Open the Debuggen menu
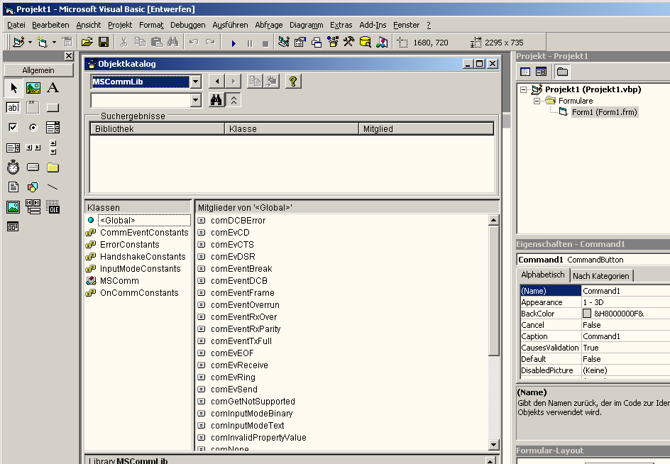 (x=188, y=25)
